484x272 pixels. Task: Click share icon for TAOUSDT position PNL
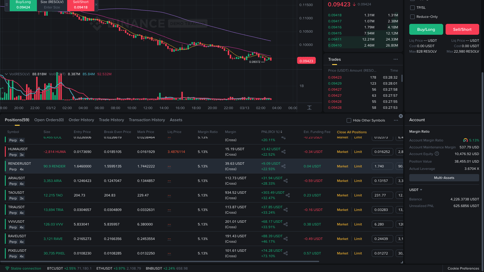288,195
